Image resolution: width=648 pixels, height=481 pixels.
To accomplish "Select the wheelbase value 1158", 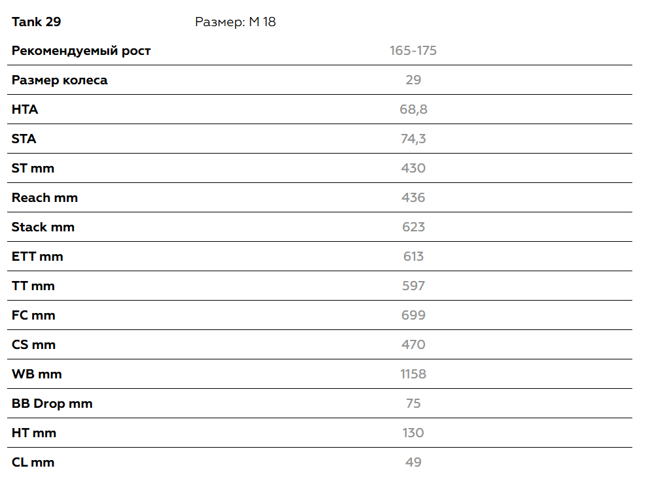I will pos(413,374).
